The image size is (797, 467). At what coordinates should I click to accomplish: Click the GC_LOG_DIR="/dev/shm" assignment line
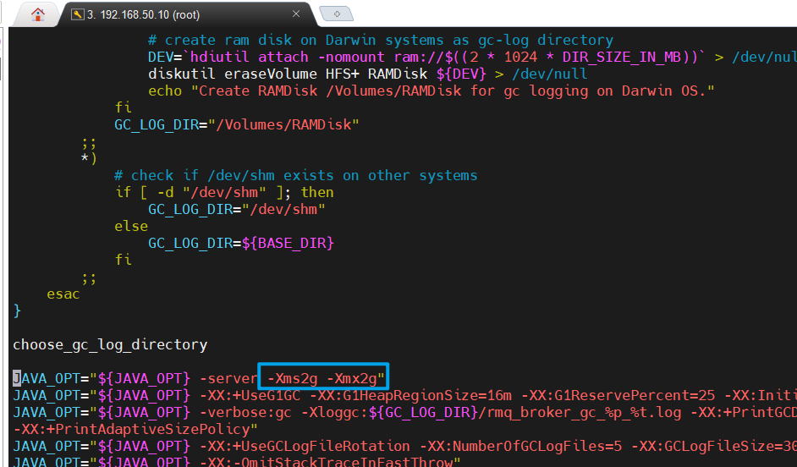(x=237, y=209)
